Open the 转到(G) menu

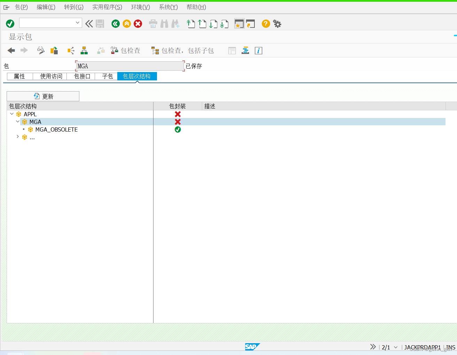(x=74, y=7)
